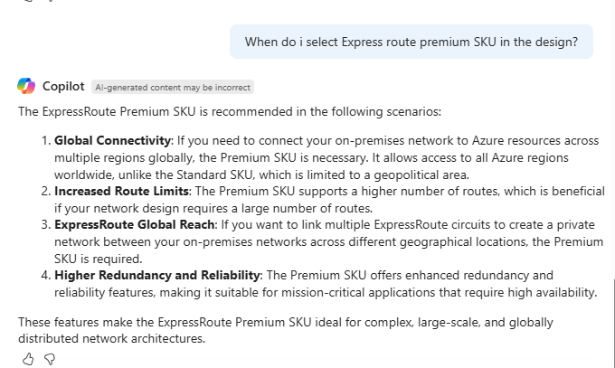The width and height of the screenshot is (615, 368).
Task: Click the list number 1 marker
Action: click(45, 141)
